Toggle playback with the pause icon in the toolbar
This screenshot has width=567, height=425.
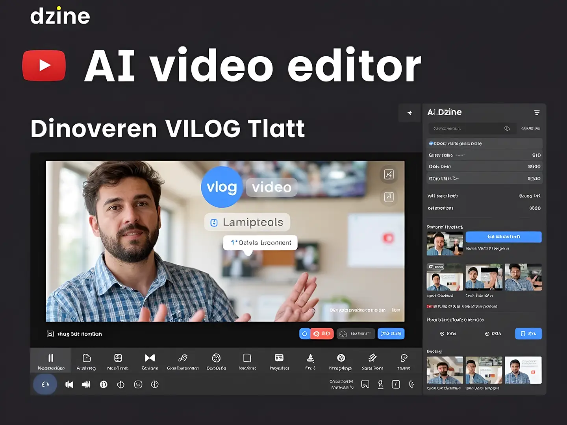tap(50, 357)
